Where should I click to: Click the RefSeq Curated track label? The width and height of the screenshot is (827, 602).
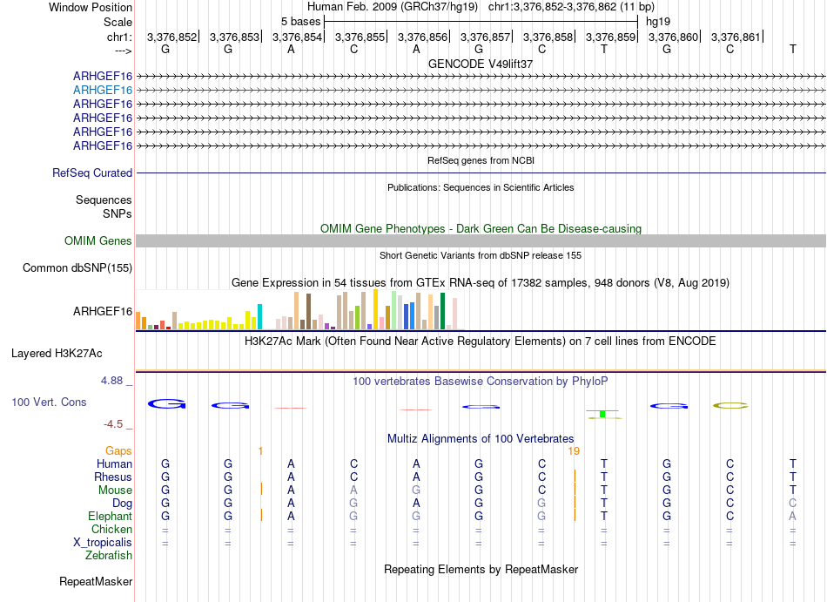click(92, 173)
